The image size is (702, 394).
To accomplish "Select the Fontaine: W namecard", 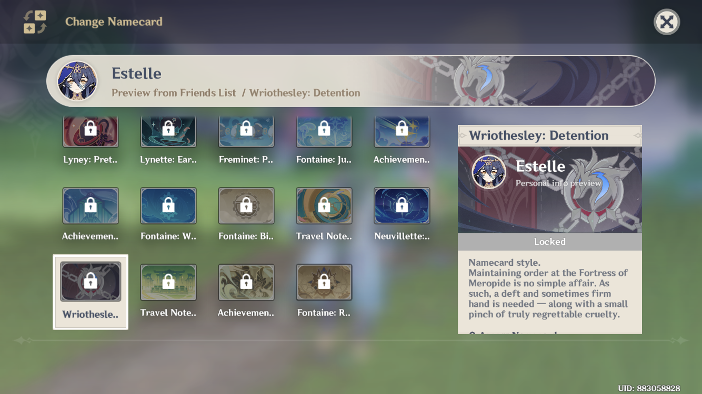I will pos(168,205).
